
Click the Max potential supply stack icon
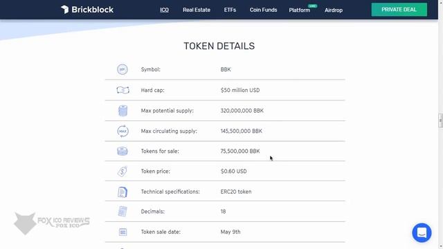[x=123, y=111]
